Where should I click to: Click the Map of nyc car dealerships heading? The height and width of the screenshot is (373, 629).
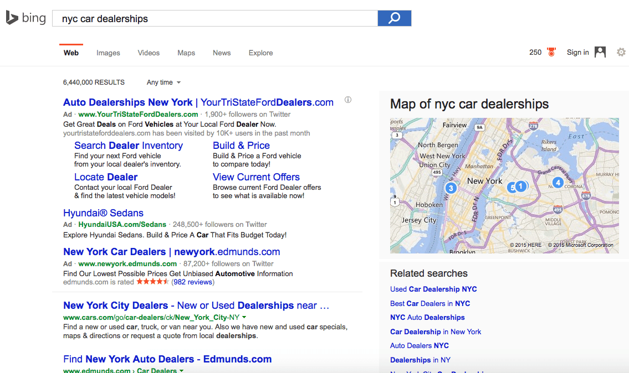(x=469, y=104)
